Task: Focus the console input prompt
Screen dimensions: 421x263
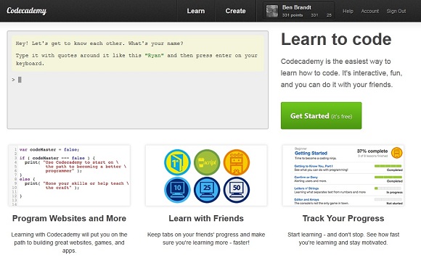Action: pos(137,80)
